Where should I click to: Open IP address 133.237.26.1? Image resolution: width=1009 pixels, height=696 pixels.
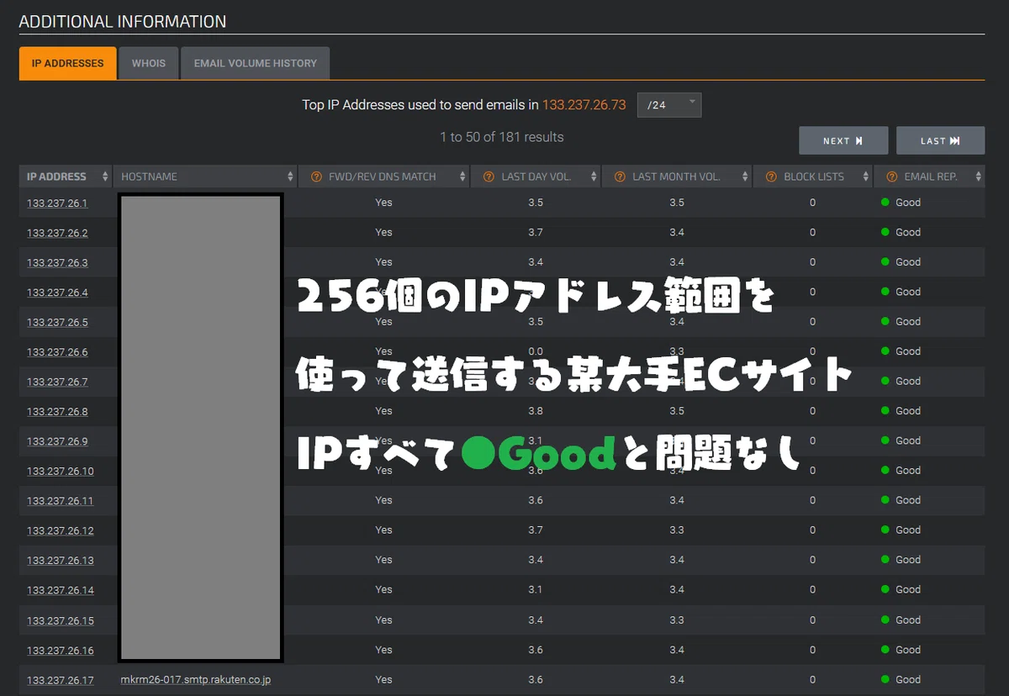click(x=57, y=203)
